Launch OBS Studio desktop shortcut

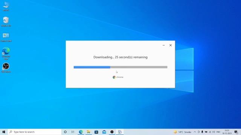click(x=6, y=67)
